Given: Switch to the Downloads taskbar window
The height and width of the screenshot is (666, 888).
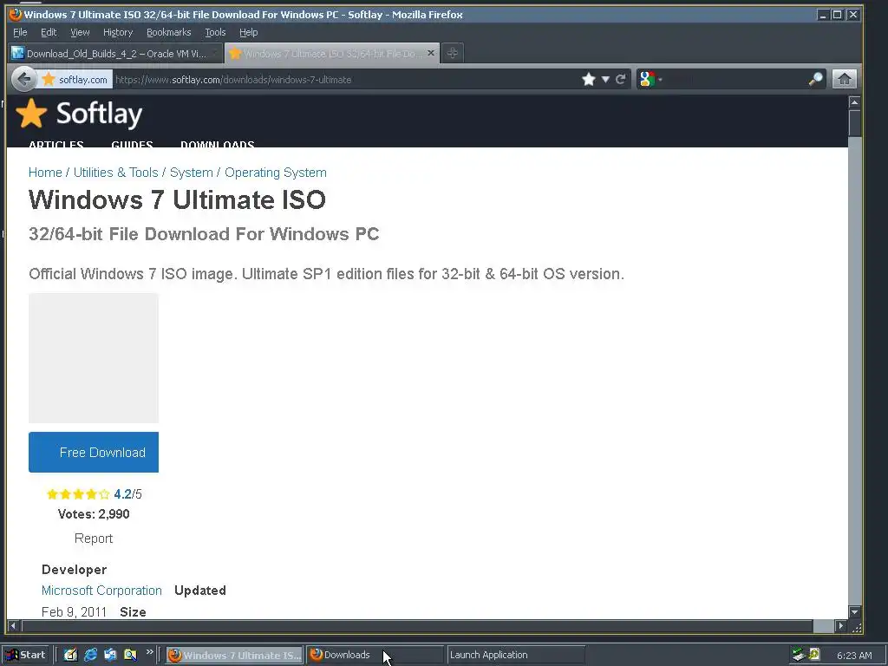Looking at the screenshot, I should (x=375, y=655).
